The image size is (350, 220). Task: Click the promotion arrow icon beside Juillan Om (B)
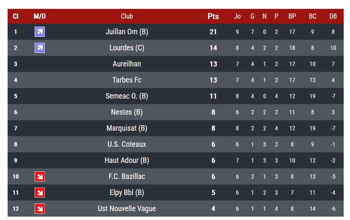click(x=40, y=32)
